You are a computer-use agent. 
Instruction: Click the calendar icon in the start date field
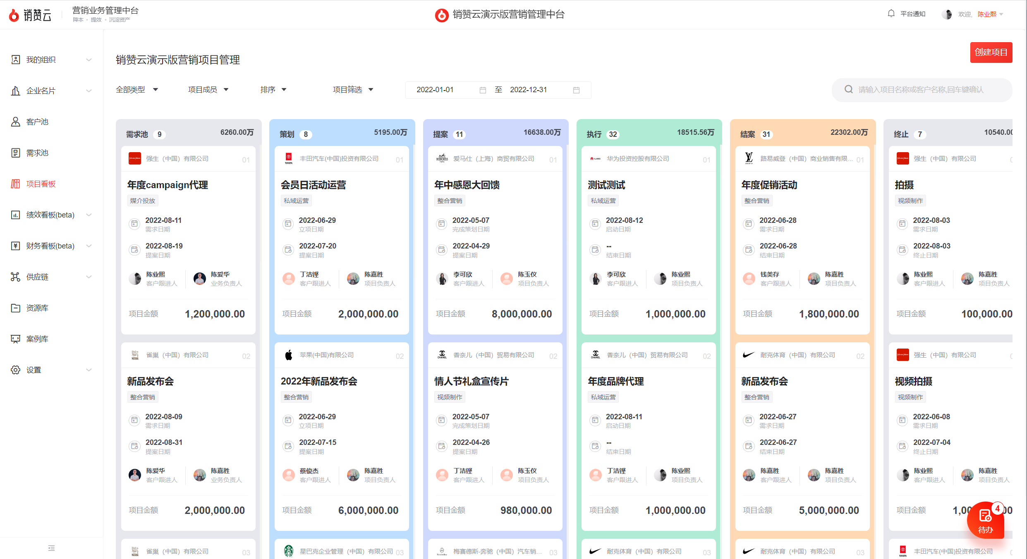[x=483, y=90]
